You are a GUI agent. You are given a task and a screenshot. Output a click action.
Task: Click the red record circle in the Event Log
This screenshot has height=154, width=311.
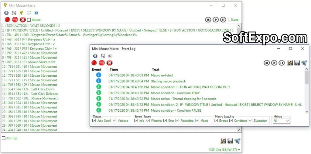pyautogui.click(x=94, y=63)
